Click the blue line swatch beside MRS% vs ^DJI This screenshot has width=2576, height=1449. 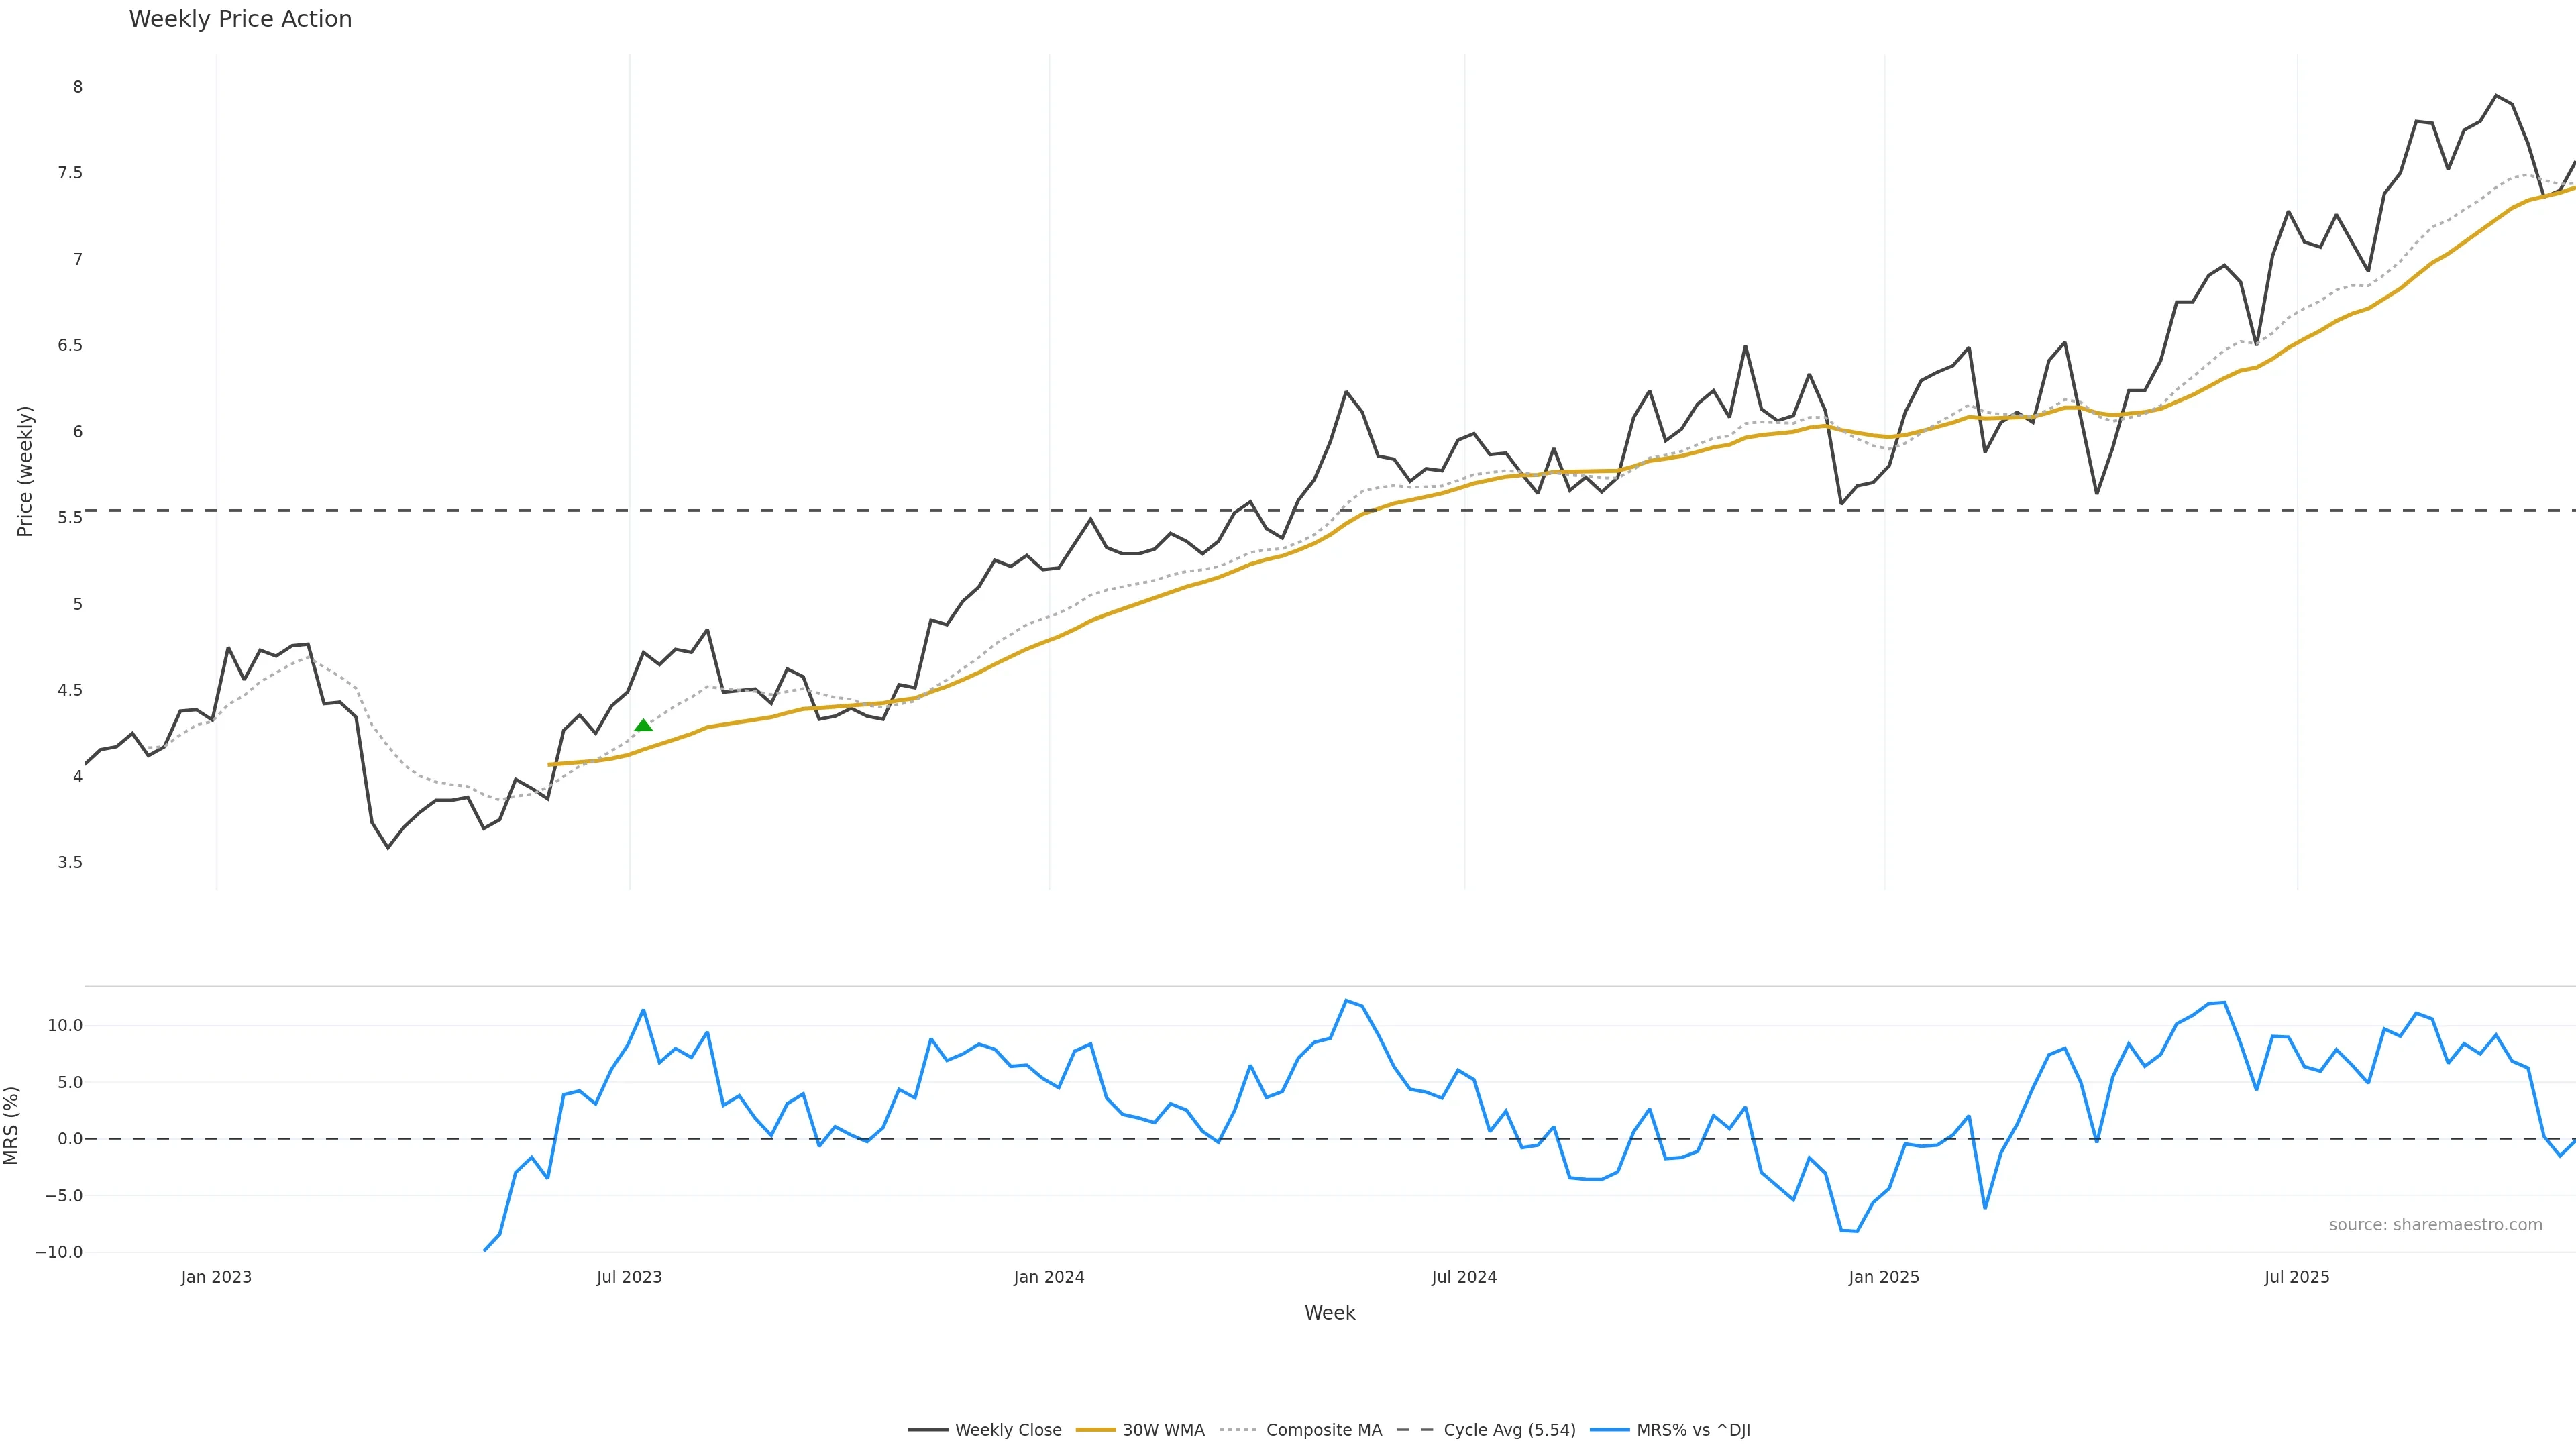click(x=1609, y=1430)
